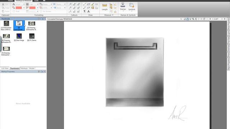Select the Zoom magnifier tool in canvas toolbar

[193, 19]
